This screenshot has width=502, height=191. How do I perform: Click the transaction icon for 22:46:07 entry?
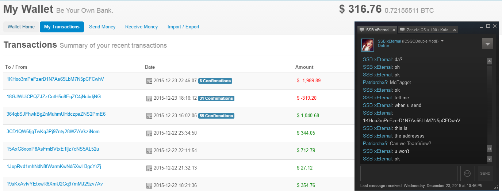tap(149, 81)
